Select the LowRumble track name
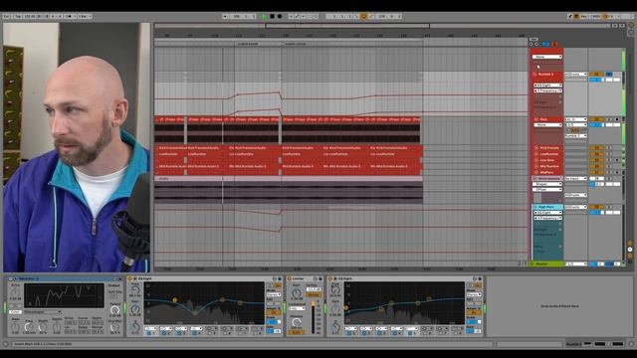The width and height of the screenshot is (637, 358). click(548, 154)
